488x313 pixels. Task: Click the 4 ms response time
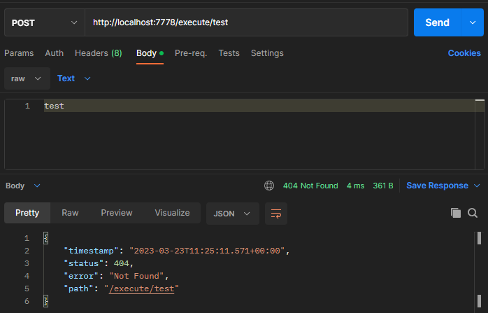[355, 186]
